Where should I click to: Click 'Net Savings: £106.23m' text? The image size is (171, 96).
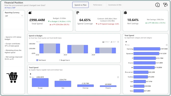pyautogui.click(x=155, y=20)
